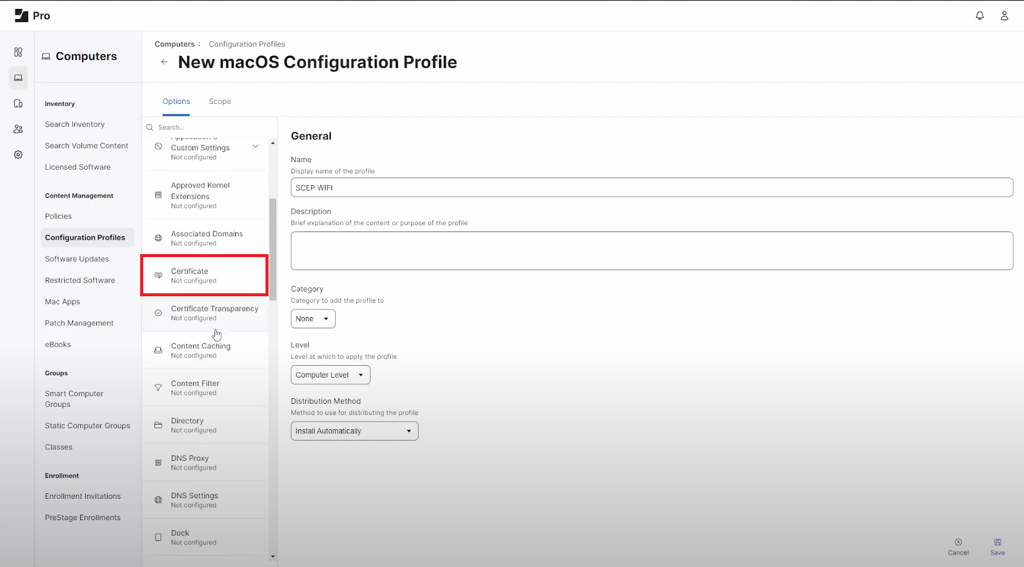The height and width of the screenshot is (567, 1024).
Task: Click the back arrow beside page title
Action: click(165, 62)
